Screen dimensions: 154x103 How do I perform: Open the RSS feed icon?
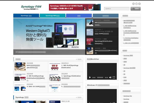tap(133, 4)
